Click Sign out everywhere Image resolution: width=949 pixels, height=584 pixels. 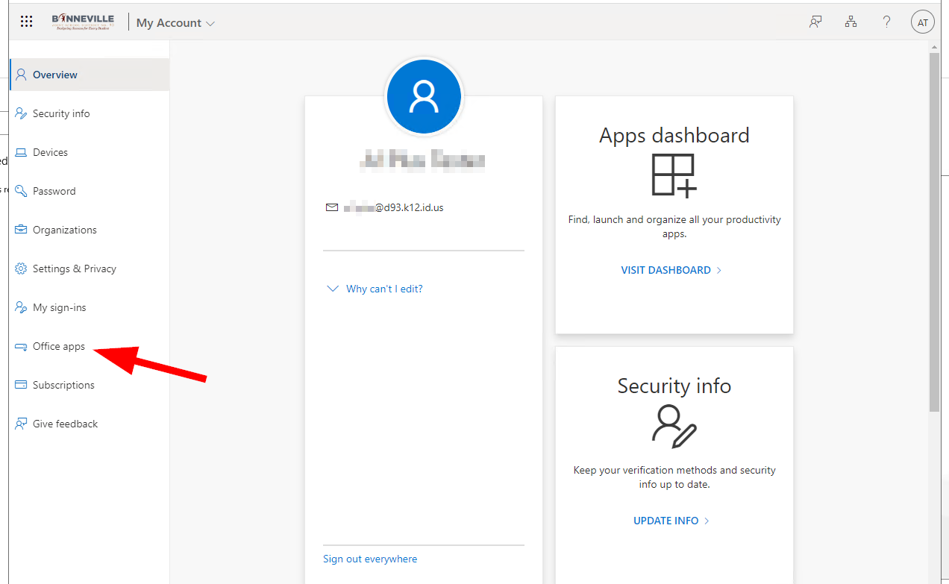369,558
